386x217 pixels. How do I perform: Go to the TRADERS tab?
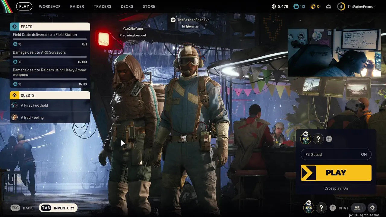(x=103, y=6)
